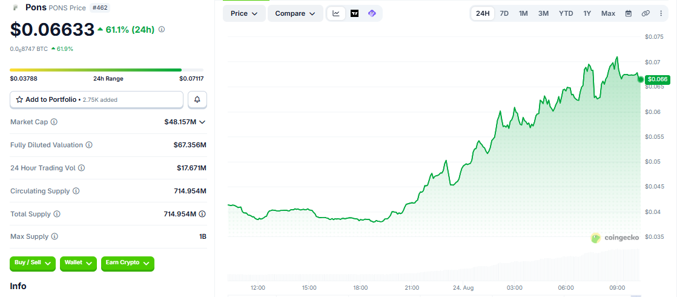Click the #462 rank badge
This screenshot has width=677, height=297.
pos(99,8)
